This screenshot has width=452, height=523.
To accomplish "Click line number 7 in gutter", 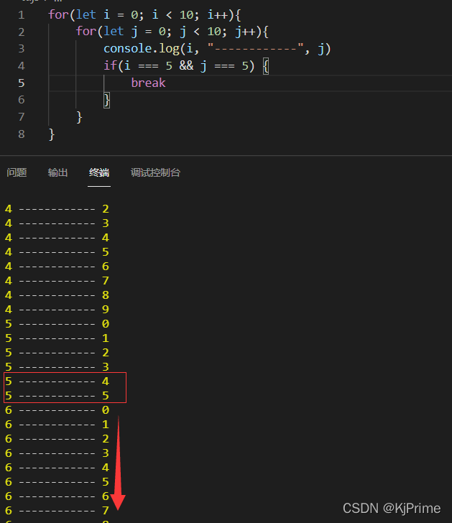I will click(22, 116).
